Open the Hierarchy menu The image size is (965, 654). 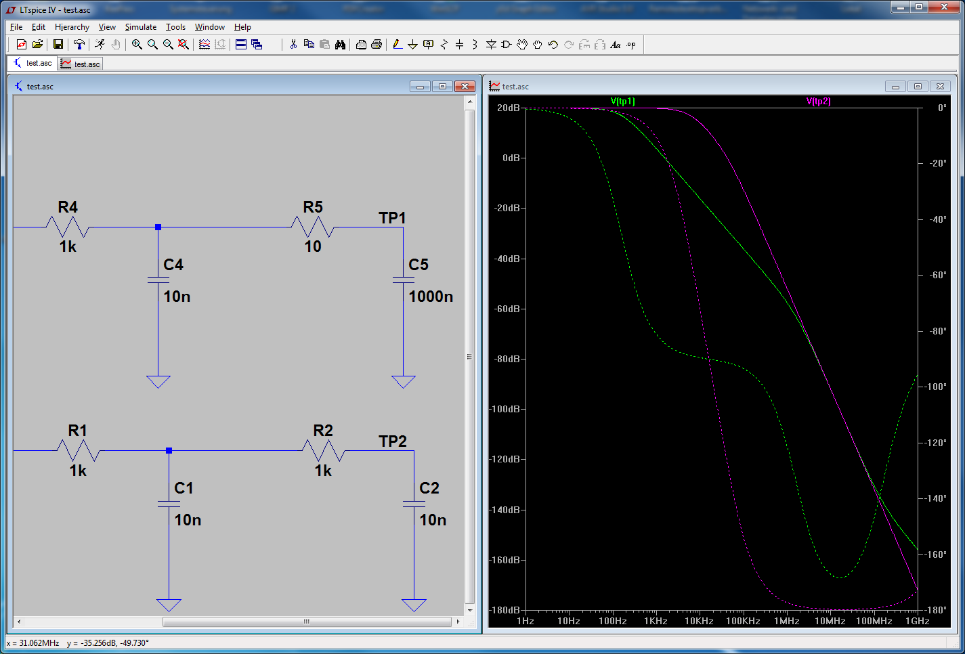72,27
